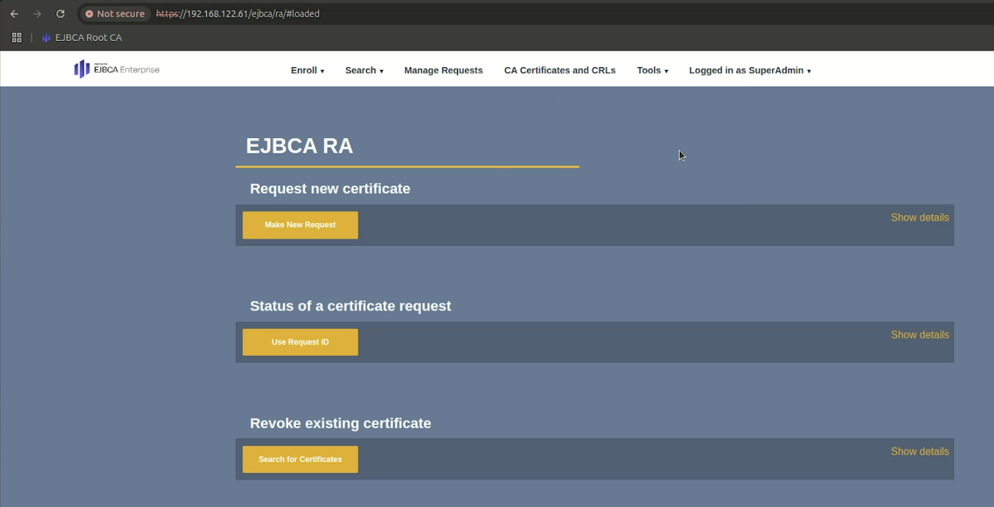Viewport: 994px width, 507px height.
Task: Click the browser back arrow
Action: pyautogui.click(x=14, y=13)
